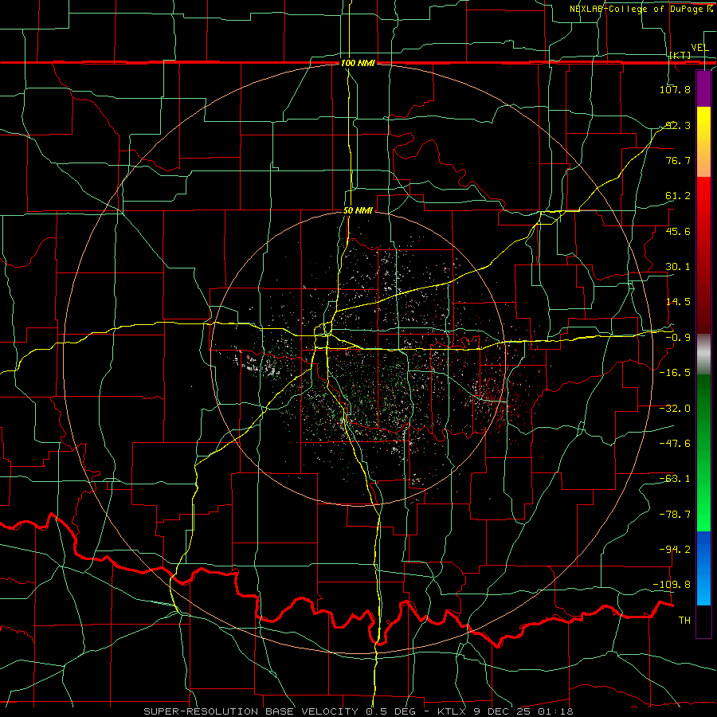Pick the green segment of velocity color bar
This screenshot has width=717, height=717.
(x=703, y=453)
